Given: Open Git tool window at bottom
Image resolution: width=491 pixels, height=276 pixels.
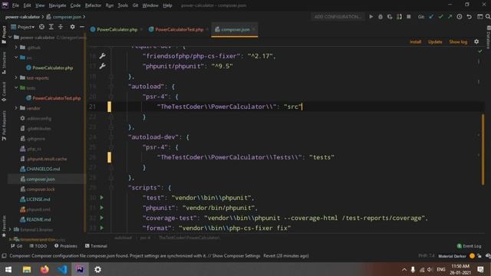Looking at the screenshot, I should 17,246.
